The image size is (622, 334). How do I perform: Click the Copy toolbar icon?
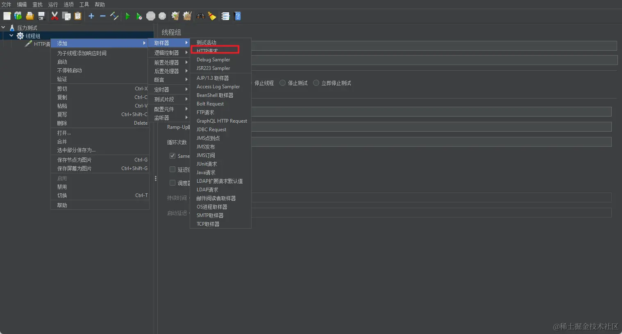[66, 16]
